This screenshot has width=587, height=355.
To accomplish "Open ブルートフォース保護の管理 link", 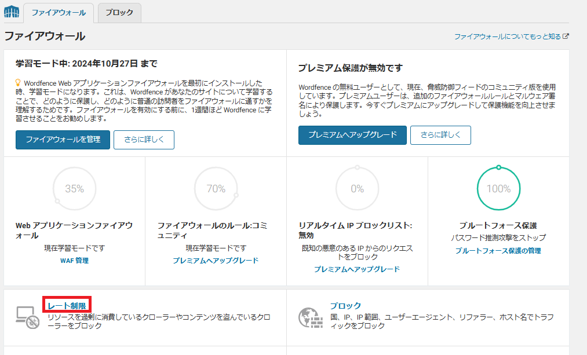I will point(498,251).
